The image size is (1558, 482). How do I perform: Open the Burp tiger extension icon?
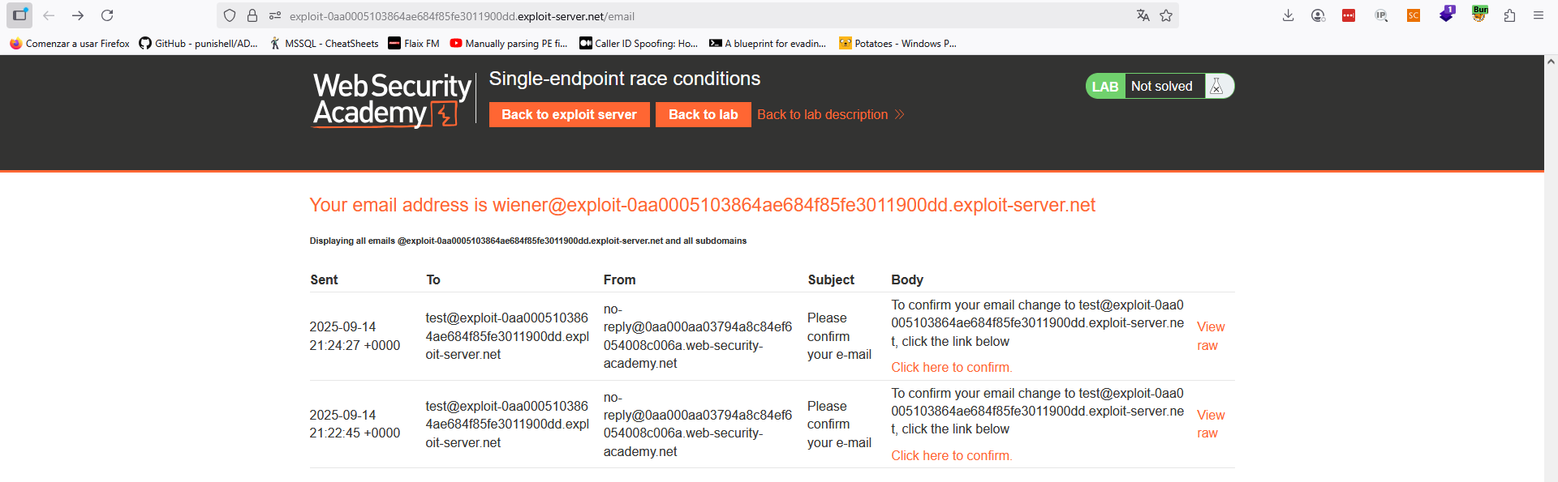(1479, 15)
